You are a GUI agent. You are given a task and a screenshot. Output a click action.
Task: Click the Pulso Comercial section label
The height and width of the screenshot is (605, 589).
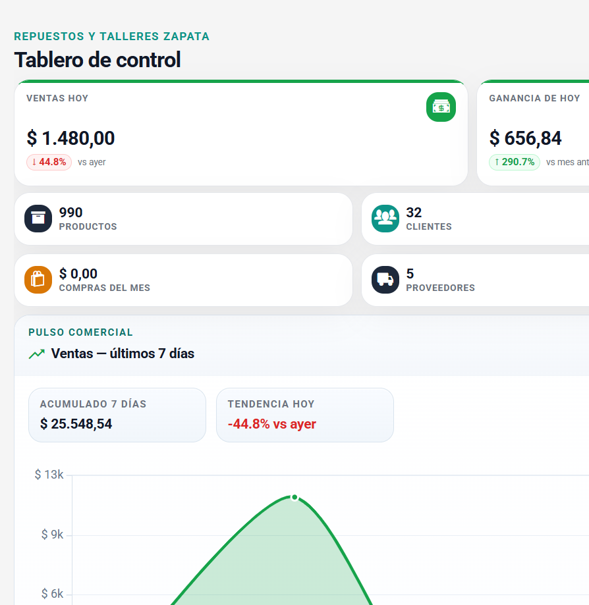coord(81,332)
